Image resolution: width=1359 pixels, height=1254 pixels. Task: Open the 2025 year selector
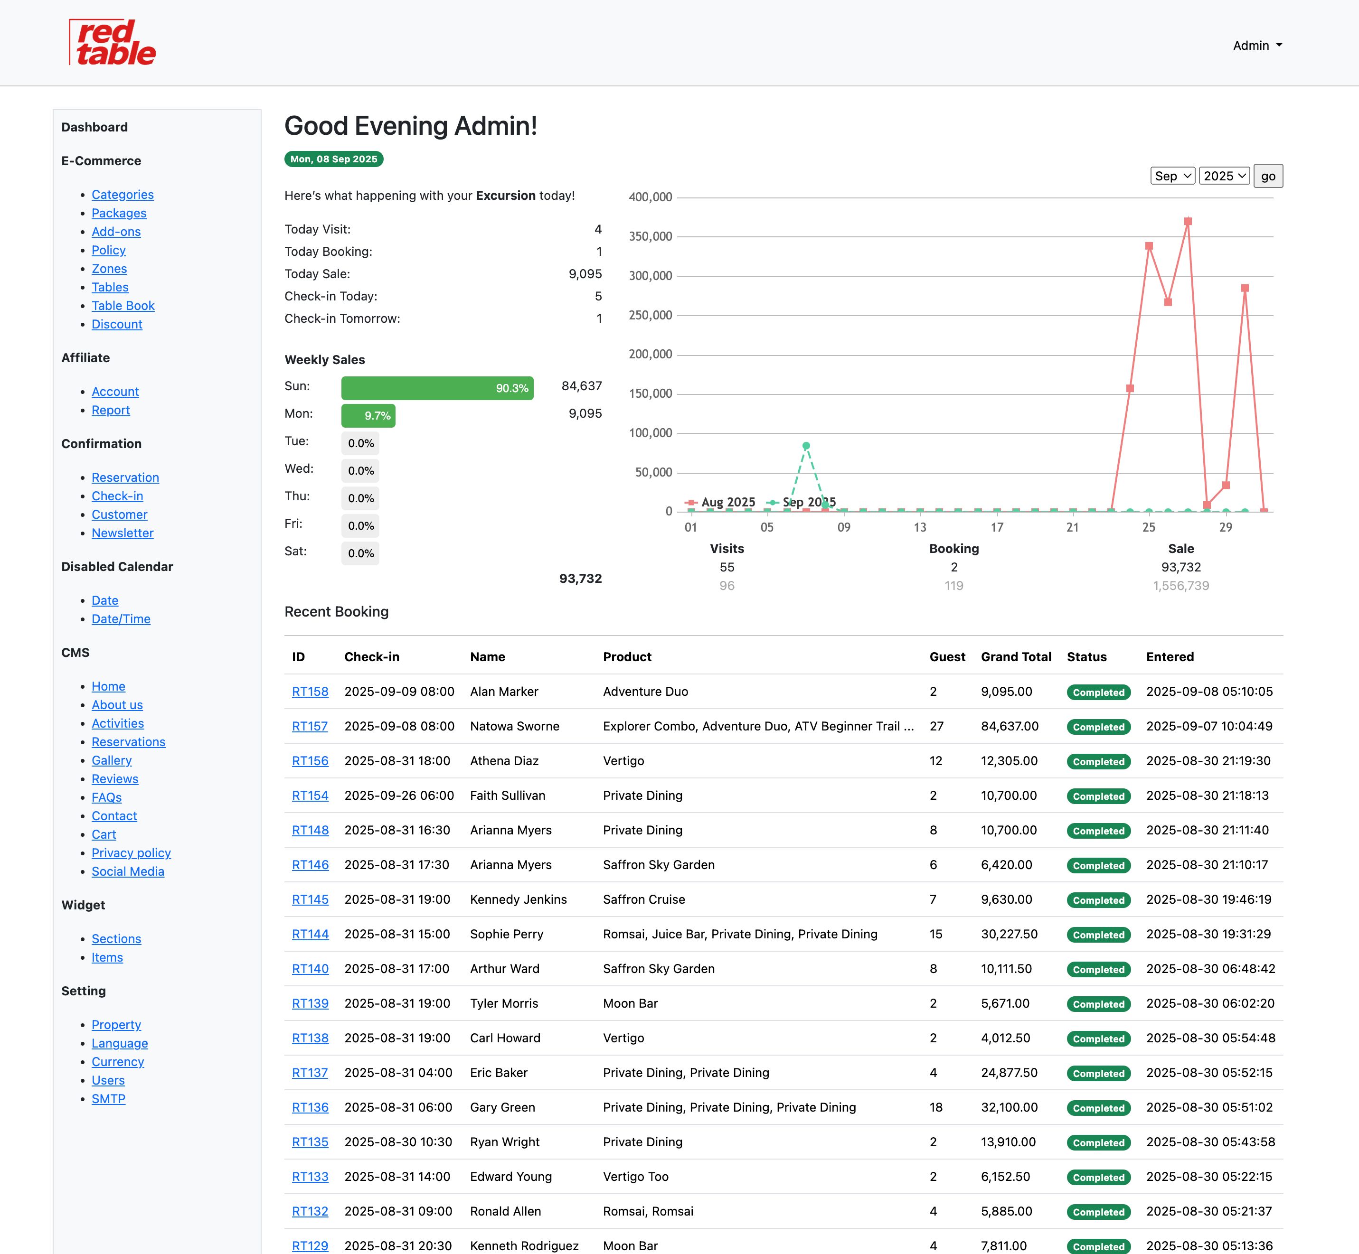1224,176
